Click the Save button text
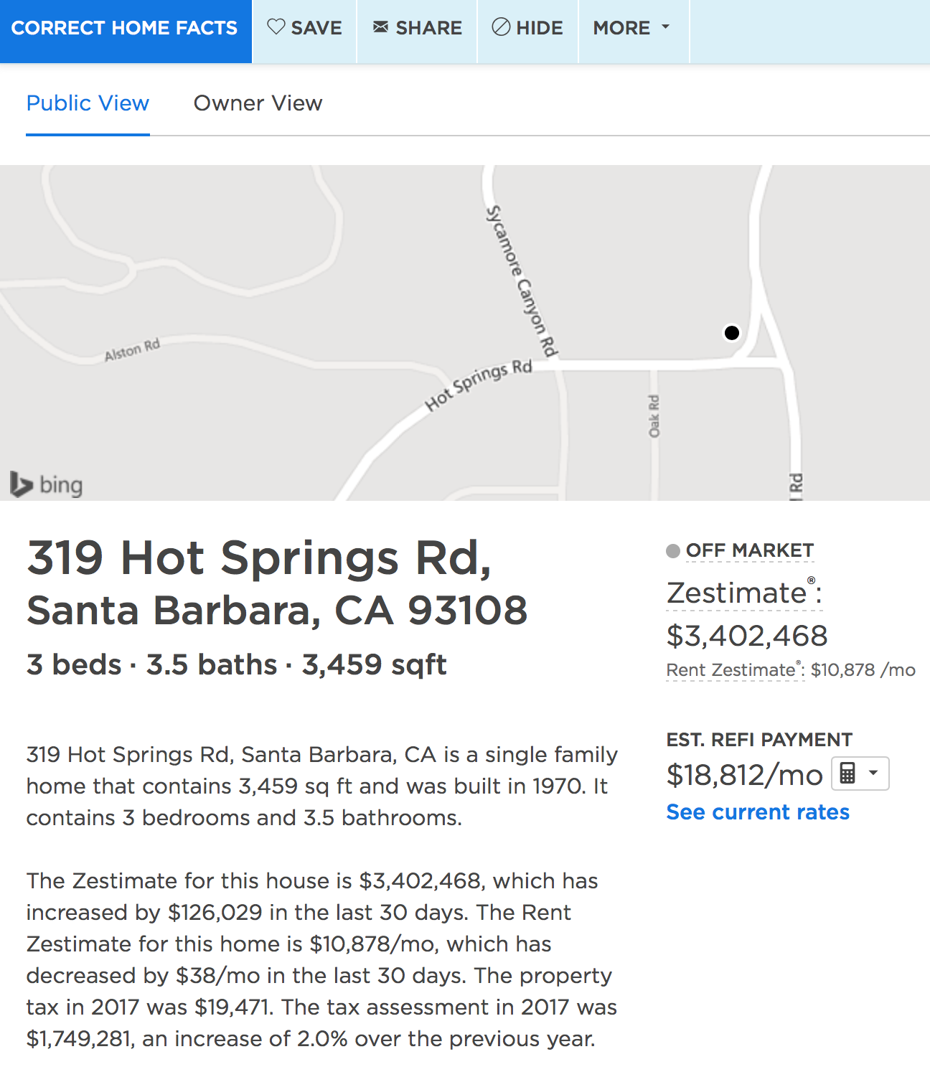 [316, 28]
